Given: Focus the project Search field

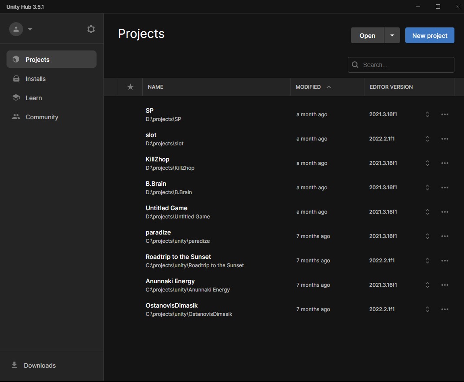Looking at the screenshot, I should [x=401, y=65].
